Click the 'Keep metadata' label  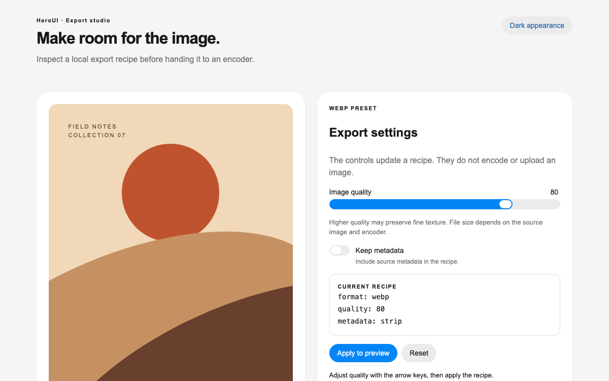coord(380,250)
